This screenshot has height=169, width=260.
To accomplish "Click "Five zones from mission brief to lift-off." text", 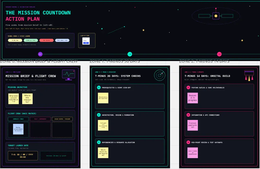I will click(29, 25).
